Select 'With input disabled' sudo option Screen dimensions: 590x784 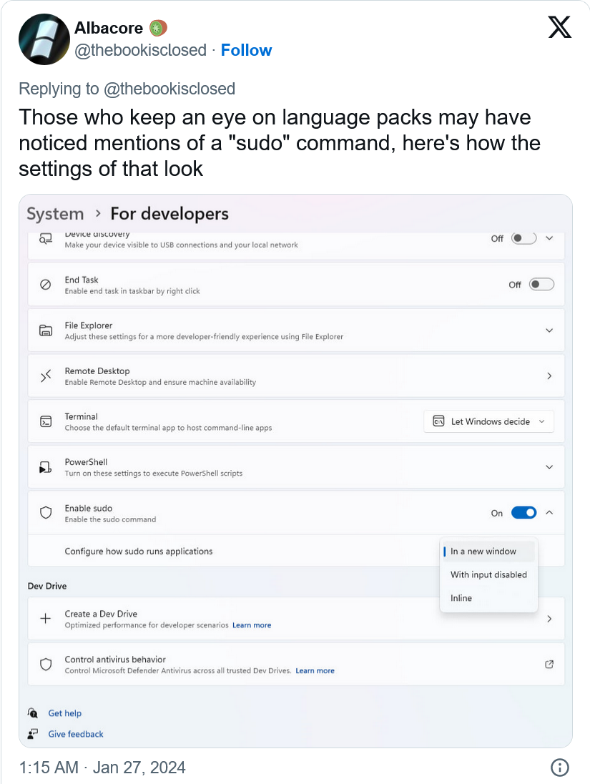coord(488,574)
